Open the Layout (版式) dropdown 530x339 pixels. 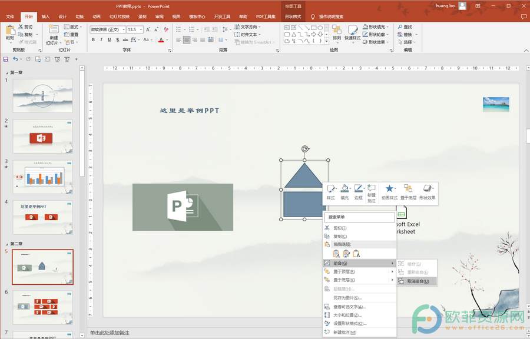(x=73, y=26)
